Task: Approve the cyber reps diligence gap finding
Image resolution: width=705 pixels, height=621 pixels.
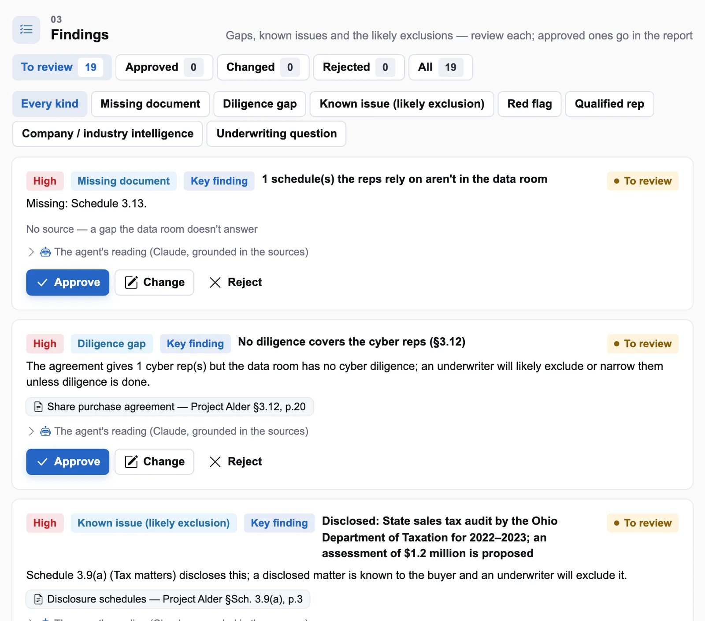Action: pos(68,462)
